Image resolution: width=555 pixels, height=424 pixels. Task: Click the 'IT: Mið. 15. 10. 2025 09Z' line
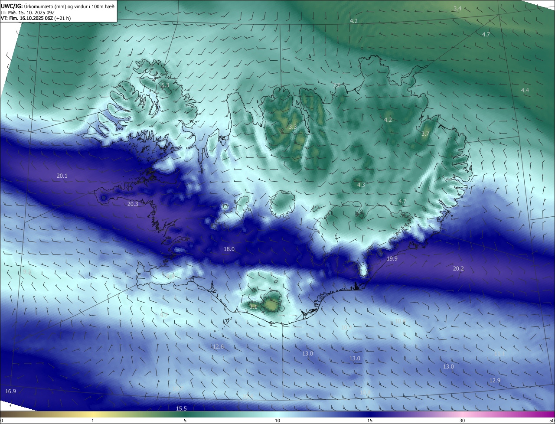tap(27, 12)
